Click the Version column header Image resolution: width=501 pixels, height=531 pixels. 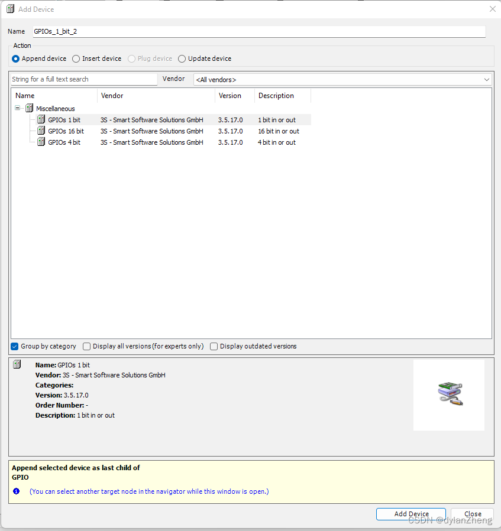[x=231, y=96]
